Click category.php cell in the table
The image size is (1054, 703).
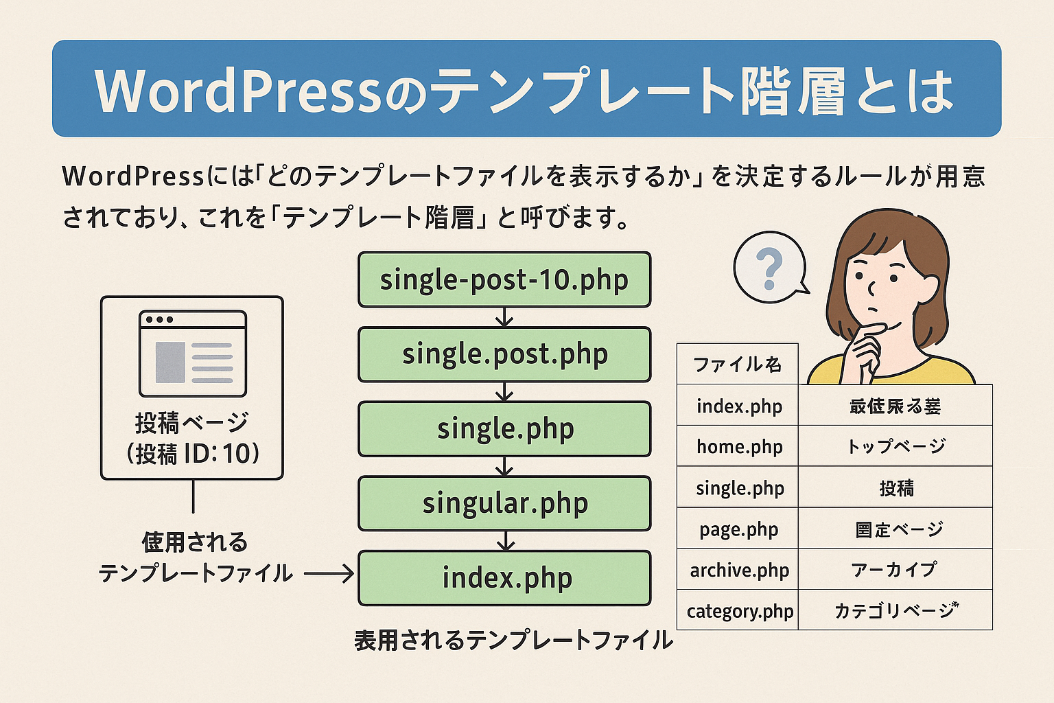click(738, 610)
